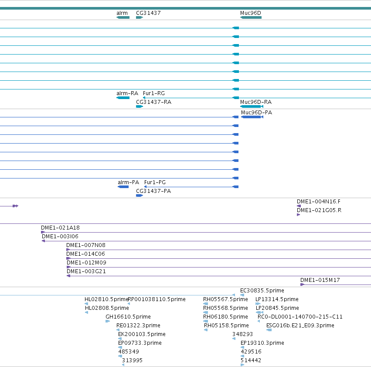This screenshot has width=371, height=367.
Task: Select the Fur1-PG protein label
Action: click(155, 182)
